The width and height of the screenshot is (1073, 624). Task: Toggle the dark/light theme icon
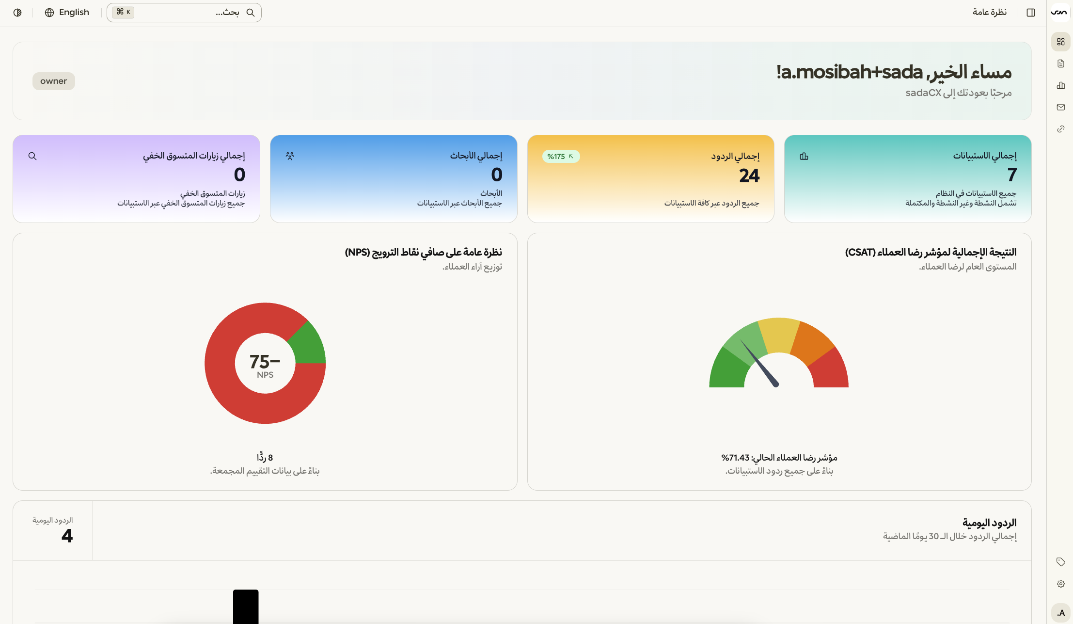click(17, 12)
